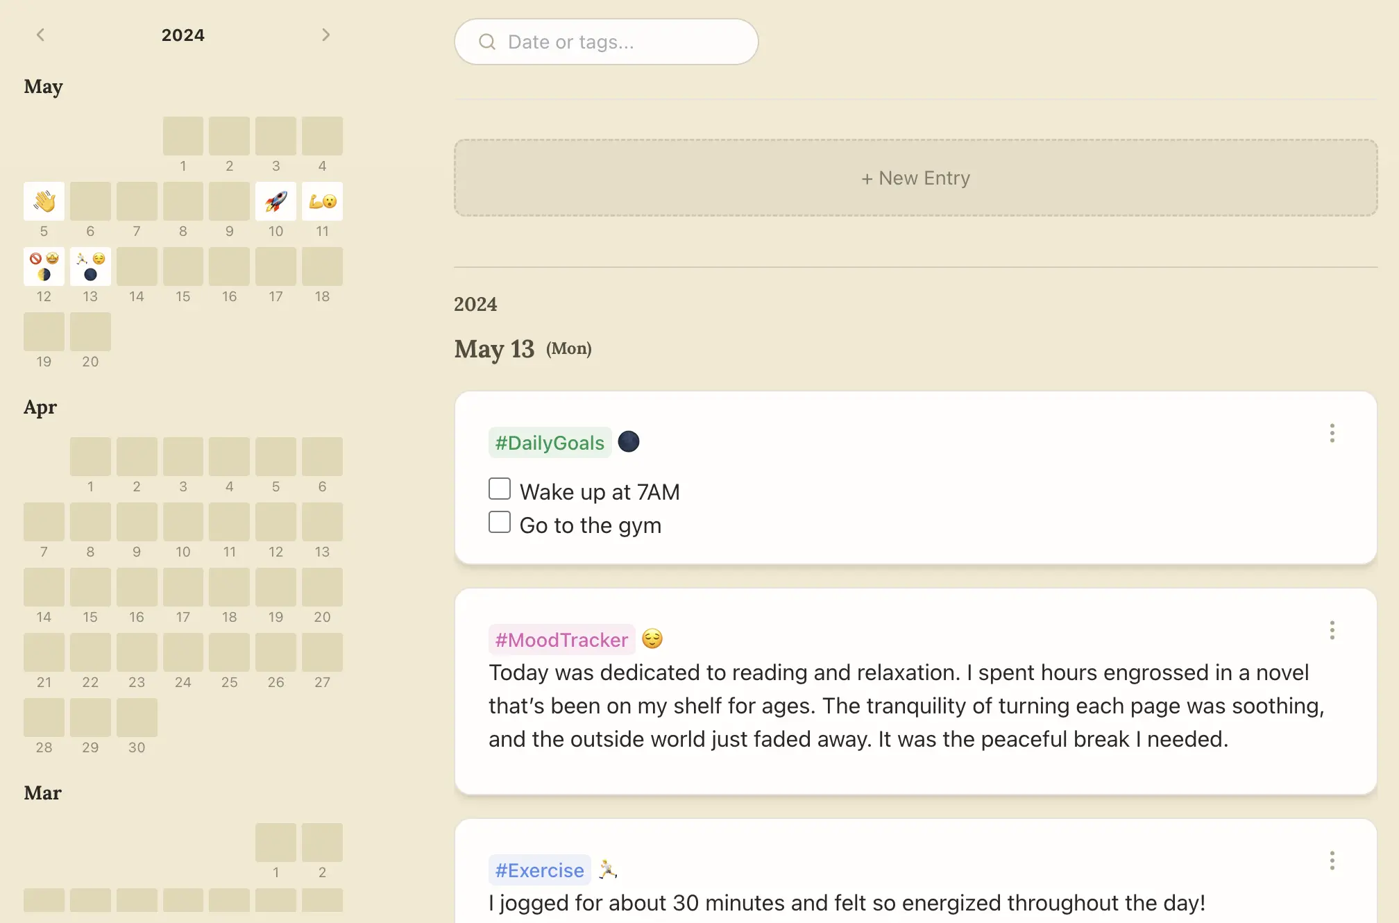
Task: Open the options menu on the MoodTracker entry
Action: click(x=1332, y=630)
